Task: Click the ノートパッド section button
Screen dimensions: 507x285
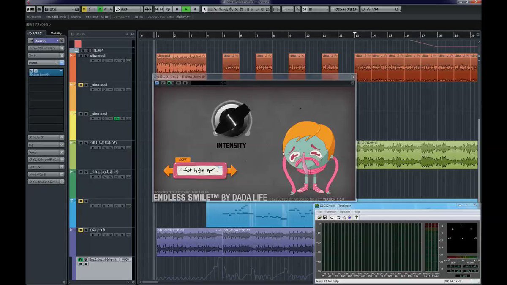Action: (x=46, y=174)
